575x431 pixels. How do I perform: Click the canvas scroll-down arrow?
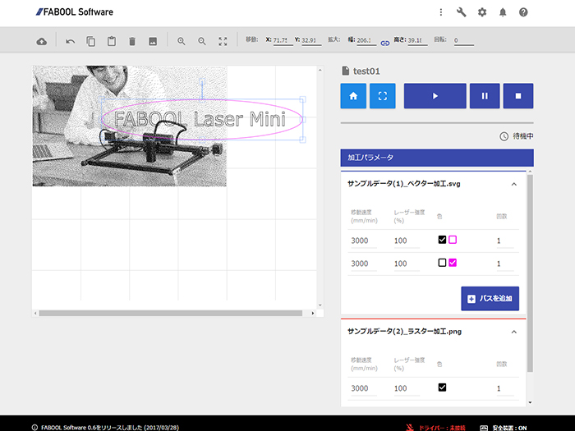pyautogui.click(x=320, y=305)
